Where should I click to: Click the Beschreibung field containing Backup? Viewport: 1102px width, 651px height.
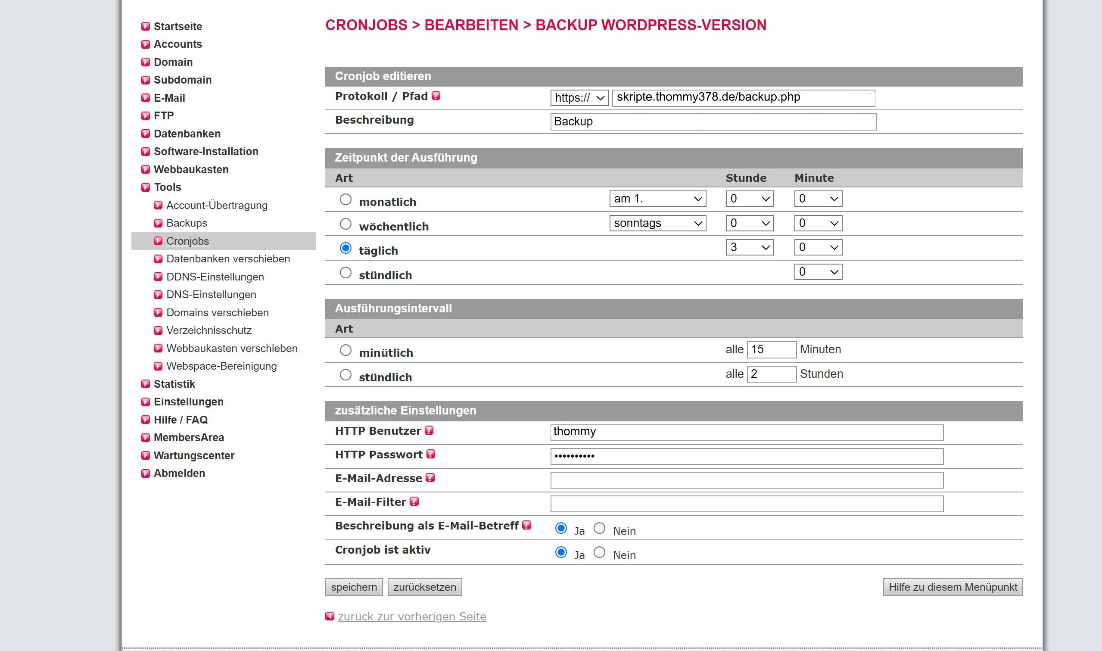(x=713, y=122)
